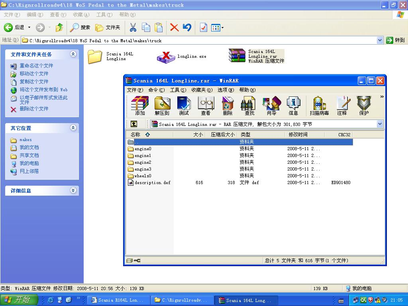
Task: Open the WinRAR archive path dropdown
Action: [380, 124]
